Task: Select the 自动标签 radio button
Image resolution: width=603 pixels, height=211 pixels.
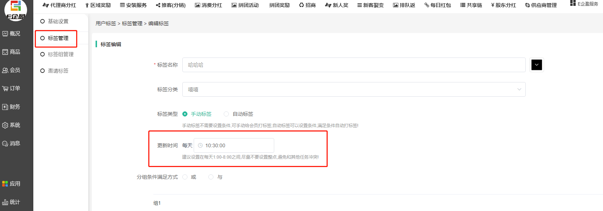Action: 226,114
